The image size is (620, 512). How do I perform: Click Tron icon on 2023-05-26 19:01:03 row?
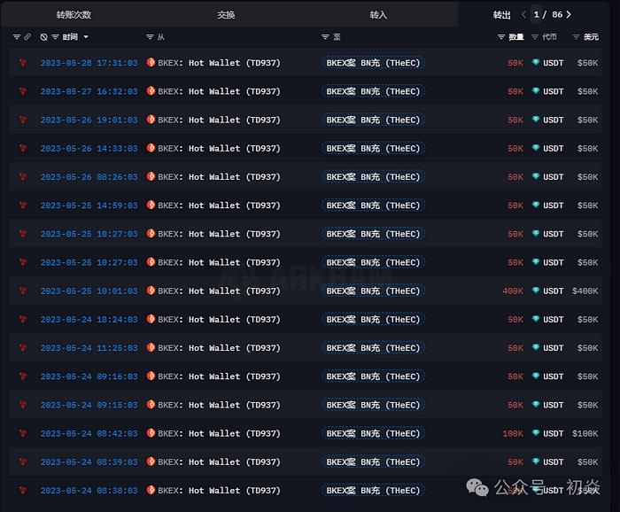click(23, 120)
